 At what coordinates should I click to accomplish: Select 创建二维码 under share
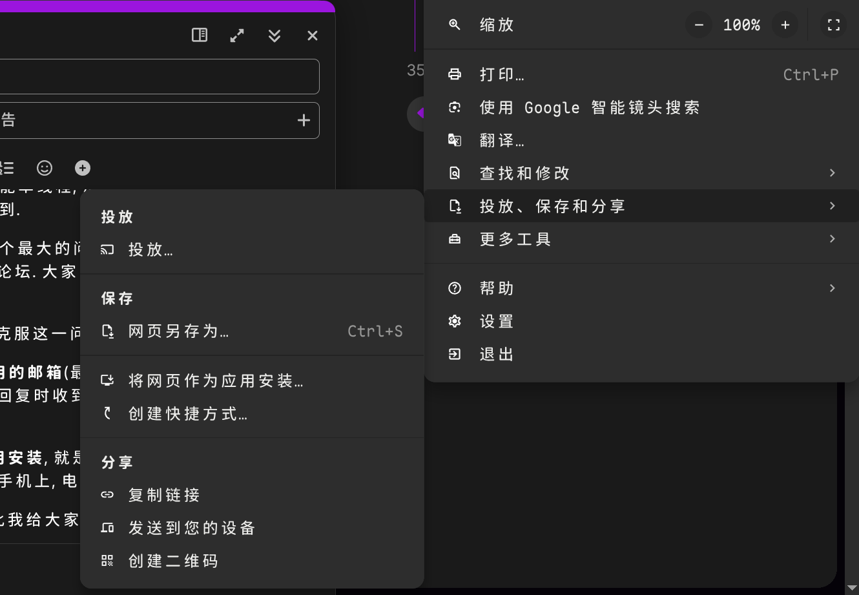click(x=173, y=561)
